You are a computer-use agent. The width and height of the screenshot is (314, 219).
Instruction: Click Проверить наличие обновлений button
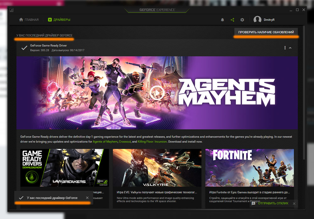(266, 32)
